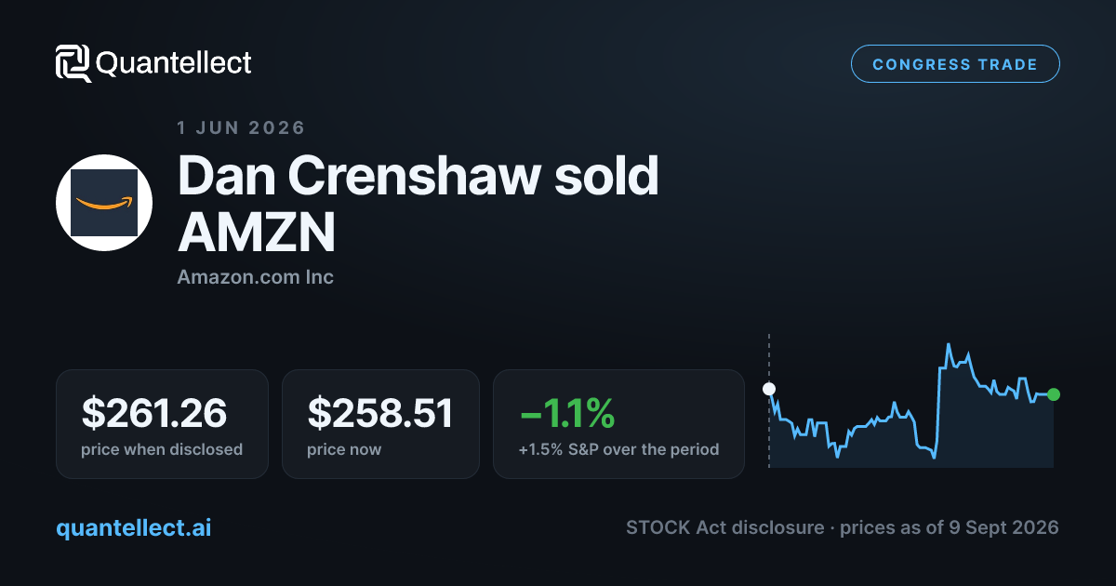Click the Amazon.com Inc company name
Viewport: 1116px width, 586px height.
tap(255, 277)
